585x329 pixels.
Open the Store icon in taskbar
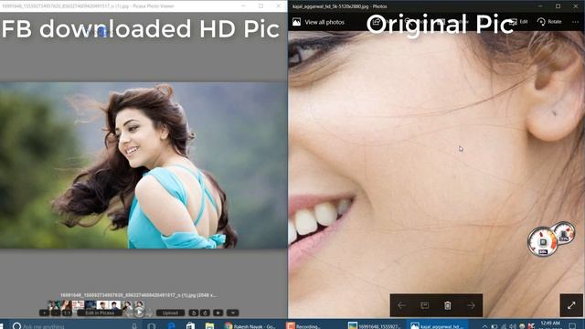pyautogui.click(x=190, y=326)
